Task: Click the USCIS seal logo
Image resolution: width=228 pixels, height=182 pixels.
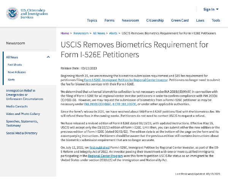Action: point(13,14)
